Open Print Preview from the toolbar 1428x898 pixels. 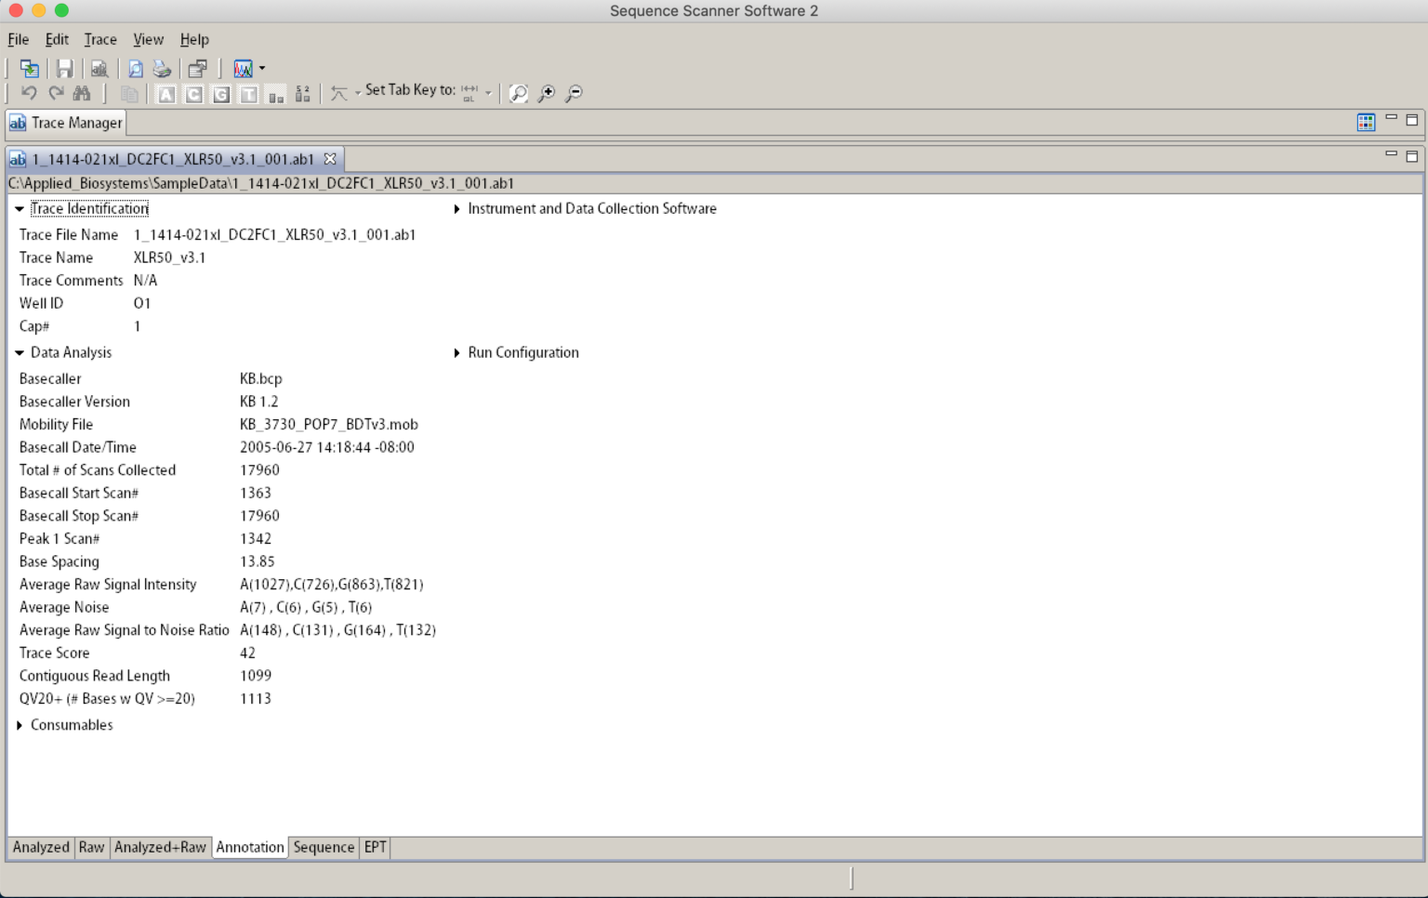135,68
